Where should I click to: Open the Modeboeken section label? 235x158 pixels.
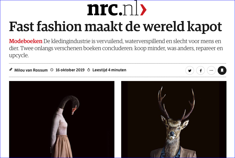point(26,41)
